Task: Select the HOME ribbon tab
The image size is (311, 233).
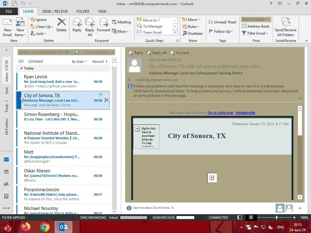Action: pos(28,12)
